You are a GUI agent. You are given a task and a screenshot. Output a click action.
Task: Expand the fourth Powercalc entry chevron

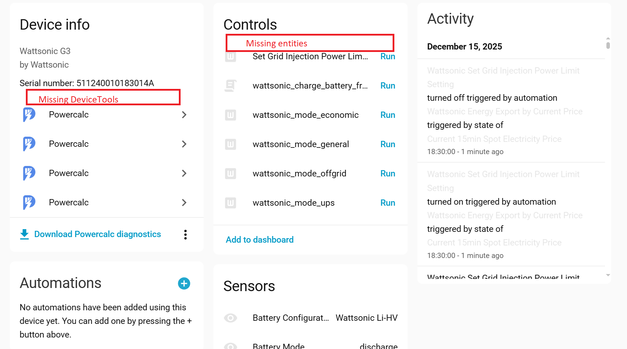(x=184, y=203)
